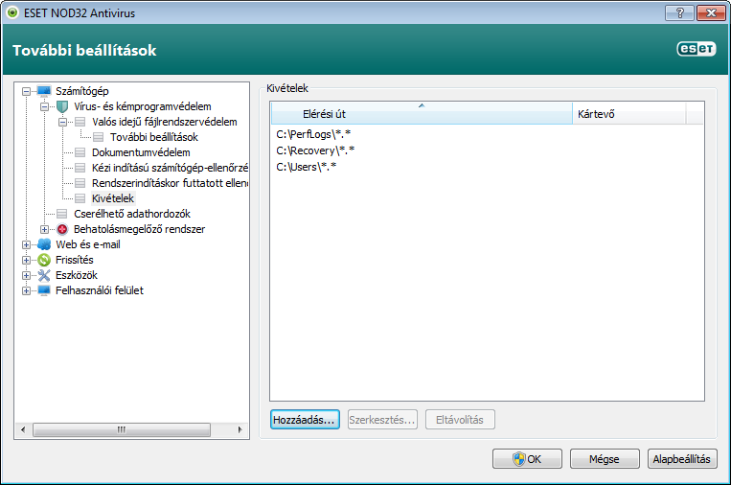Click the green Frissítés update icon
This screenshot has width=731, height=485.
[44, 260]
